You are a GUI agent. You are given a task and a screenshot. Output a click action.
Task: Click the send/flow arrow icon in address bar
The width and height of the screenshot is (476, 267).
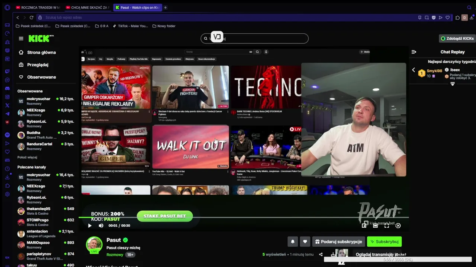(x=441, y=17)
